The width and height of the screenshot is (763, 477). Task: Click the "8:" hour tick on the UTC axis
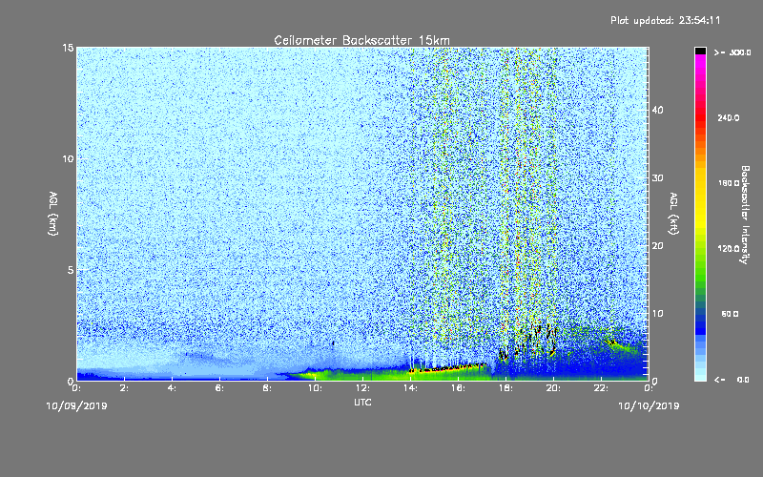[268, 388]
